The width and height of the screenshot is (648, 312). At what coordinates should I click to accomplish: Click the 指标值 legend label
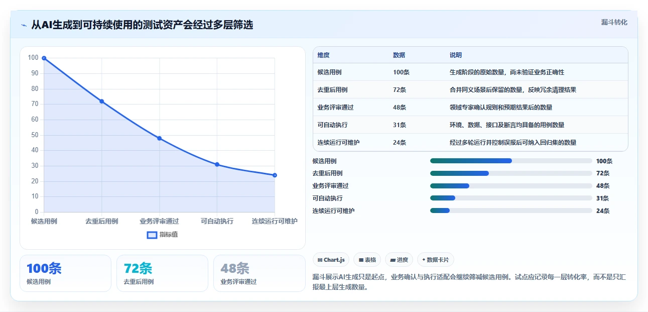[169, 235]
